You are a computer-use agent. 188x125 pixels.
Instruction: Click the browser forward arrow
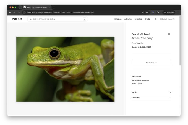[x=14, y=13]
